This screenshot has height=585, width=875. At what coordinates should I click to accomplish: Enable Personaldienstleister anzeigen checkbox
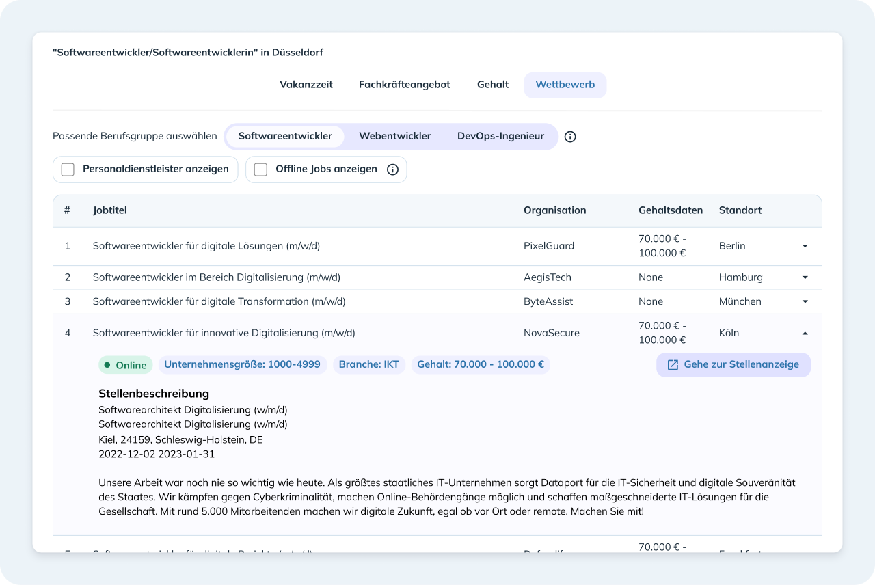(x=68, y=169)
